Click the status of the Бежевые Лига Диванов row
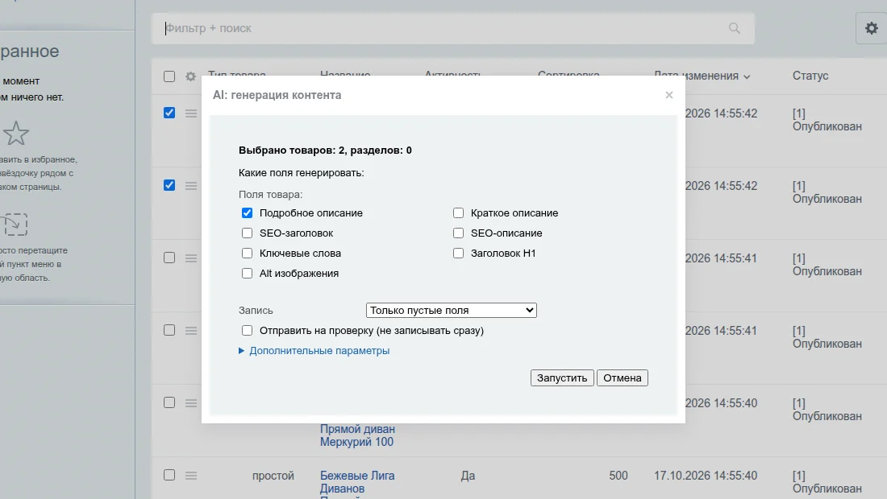Viewport: 887px width, 499px height. tap(827, 482)
